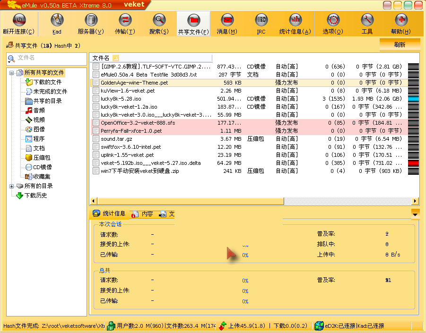
Task: Click the horizontal scrollbar left arrow
Action: (94, 201)
